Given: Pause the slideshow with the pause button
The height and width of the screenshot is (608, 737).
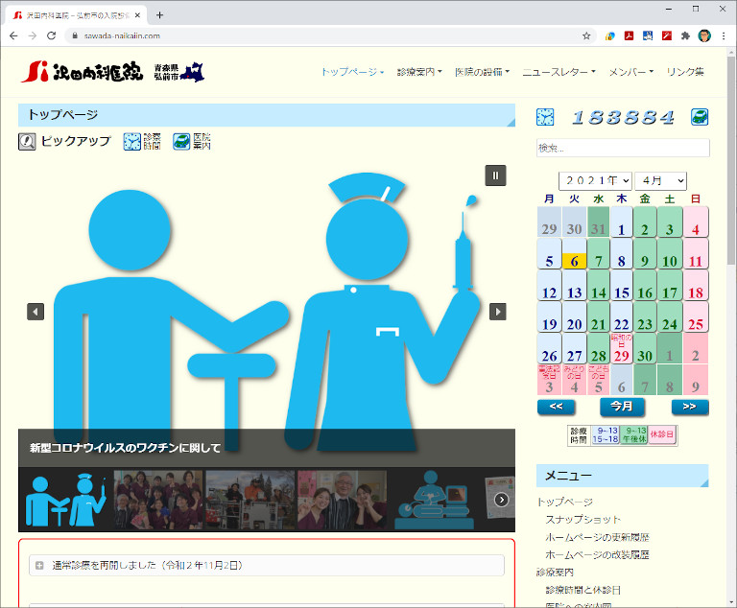Looking at the screenshot, I should [x=495, y=175].
